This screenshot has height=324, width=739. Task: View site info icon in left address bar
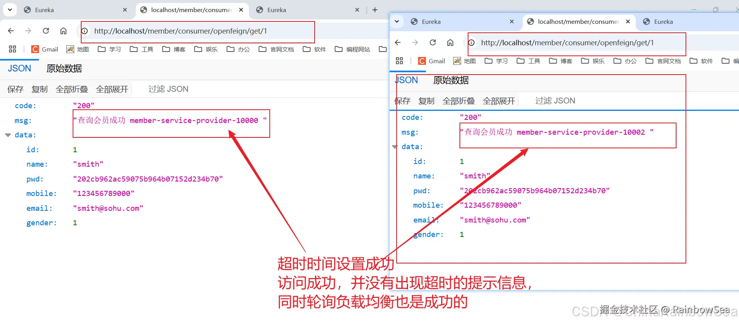pos(84,31)
